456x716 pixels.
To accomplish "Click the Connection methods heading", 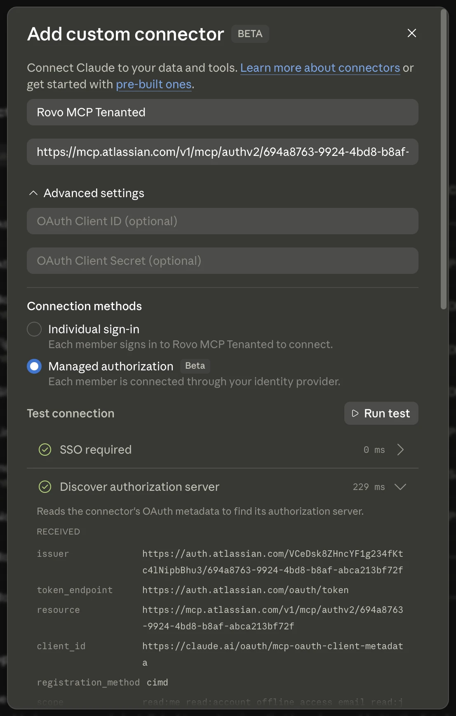I will (x=84, y=306).
